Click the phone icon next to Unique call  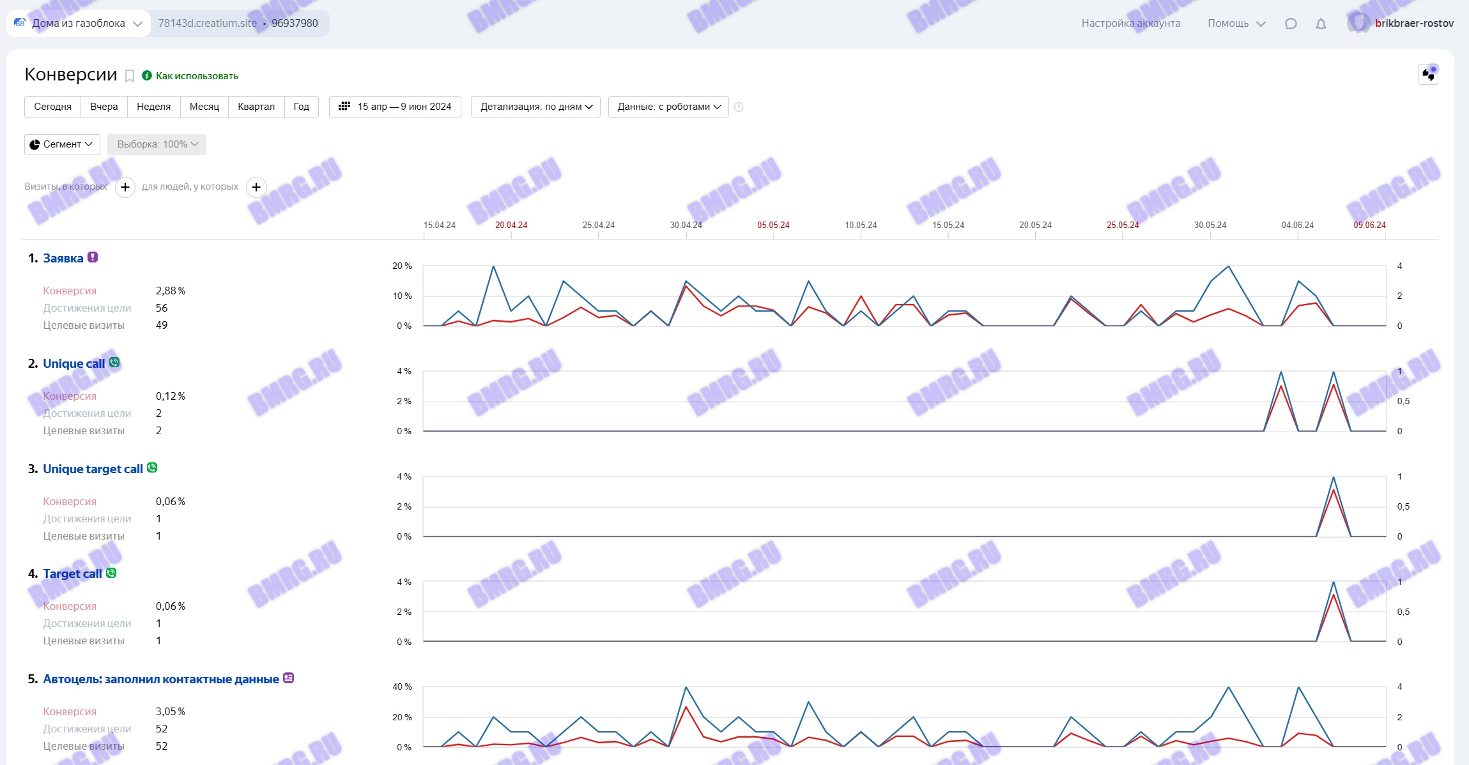[114, 363]
